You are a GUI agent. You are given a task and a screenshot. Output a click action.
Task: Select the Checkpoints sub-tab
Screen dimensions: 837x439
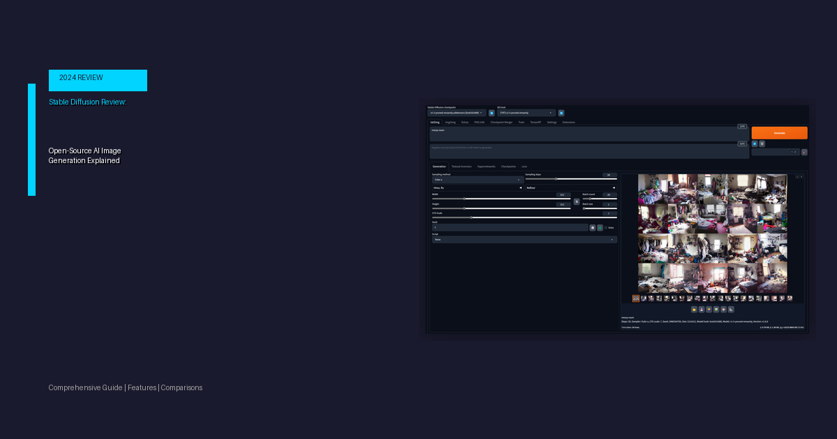[508, 167]
